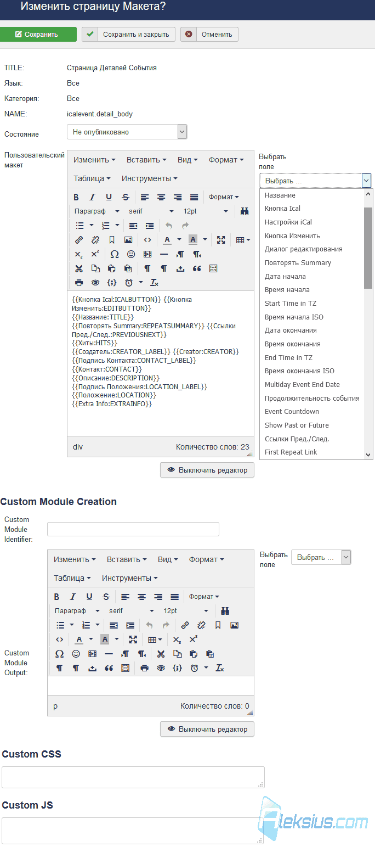375x847 pixels.
Task: Open the Вставить menu in upper editor
Action: (146, 160)
